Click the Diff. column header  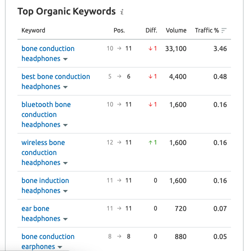click(151, 30)
